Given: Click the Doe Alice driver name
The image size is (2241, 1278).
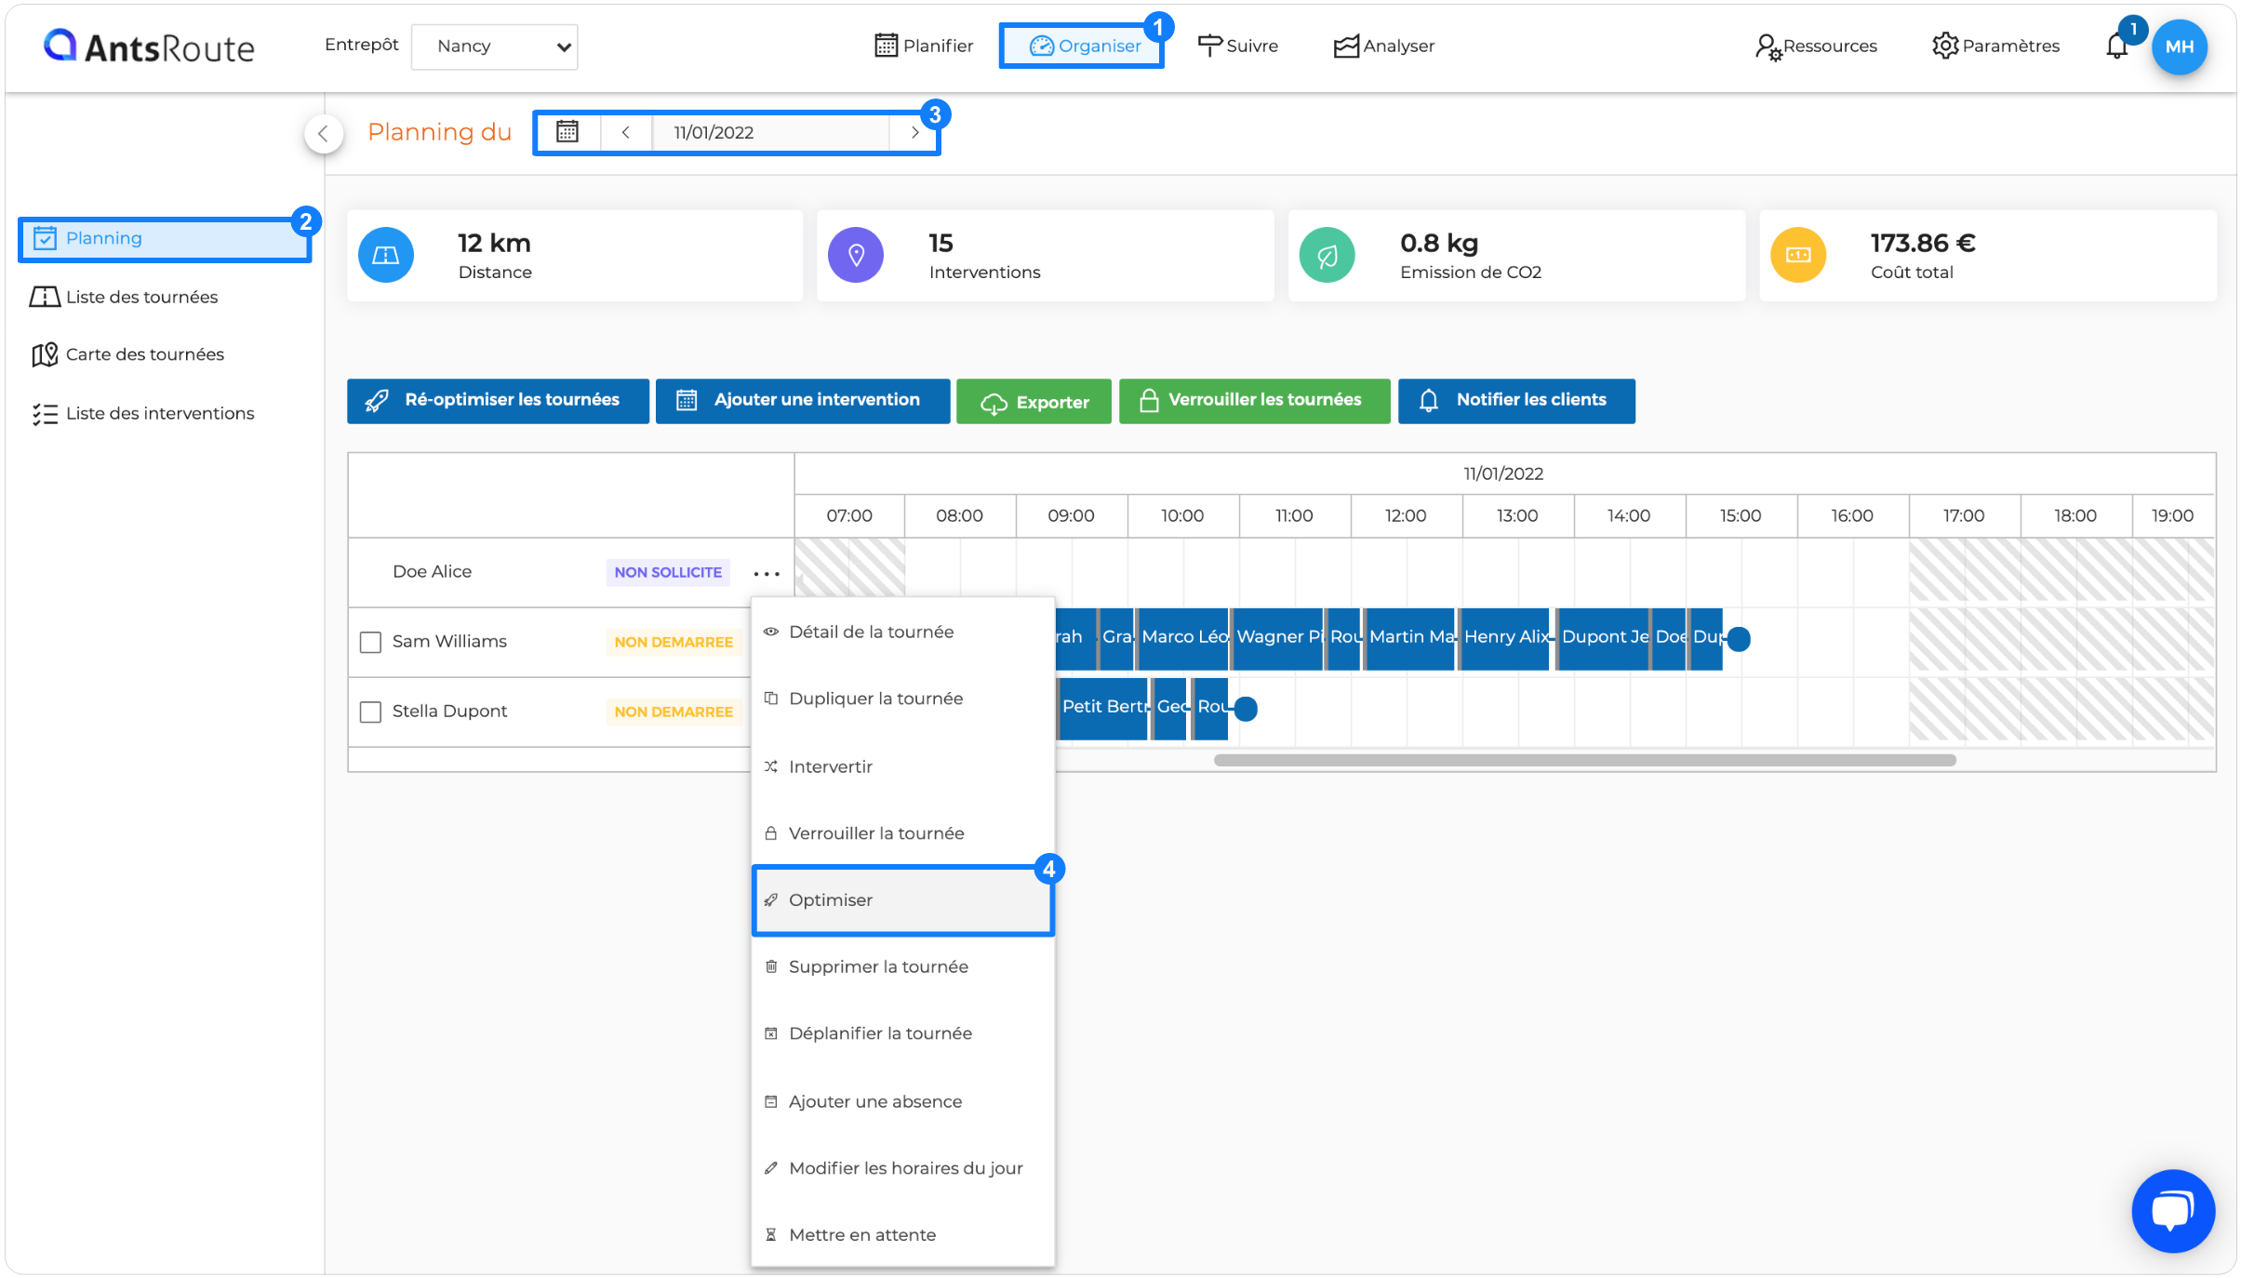Looking at the screenshot, I should (x=432, y=572).
